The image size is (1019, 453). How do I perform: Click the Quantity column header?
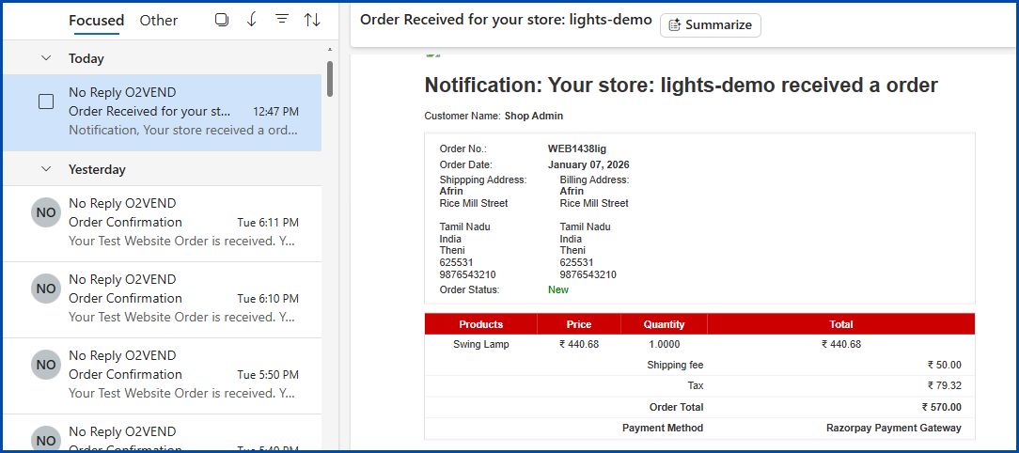coord(665,323)
